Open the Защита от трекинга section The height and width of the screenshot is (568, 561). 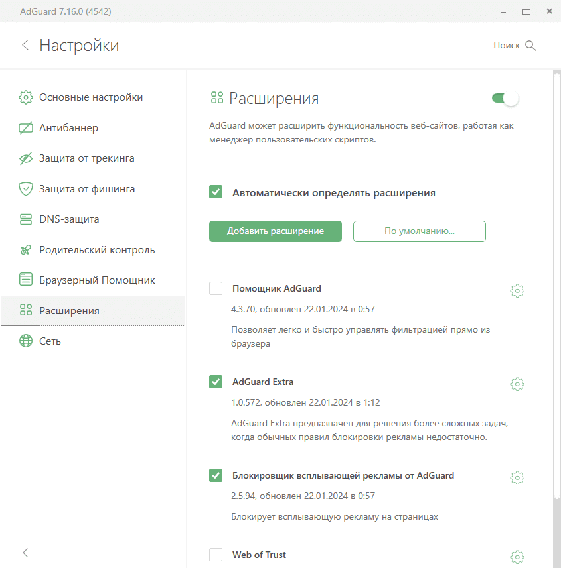pyautogui.click(x=93, y=158)
